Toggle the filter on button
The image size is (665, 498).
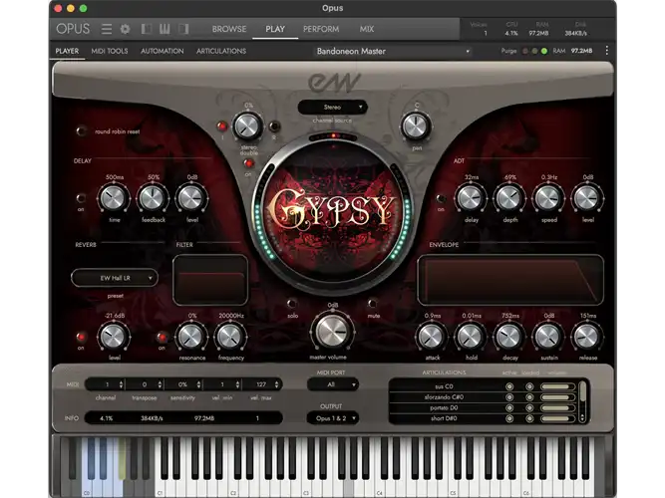point(162,337)
